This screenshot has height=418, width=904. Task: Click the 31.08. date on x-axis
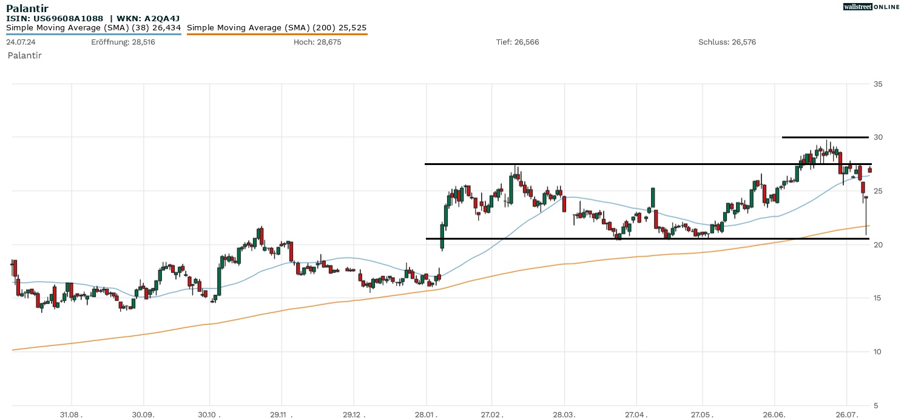click(72, 414)
